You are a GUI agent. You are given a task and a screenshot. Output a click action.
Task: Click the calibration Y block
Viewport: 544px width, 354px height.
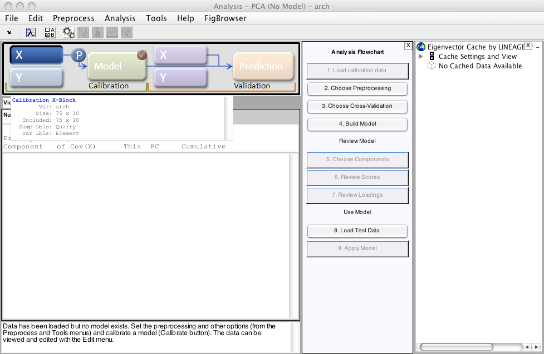coord(36,77)
